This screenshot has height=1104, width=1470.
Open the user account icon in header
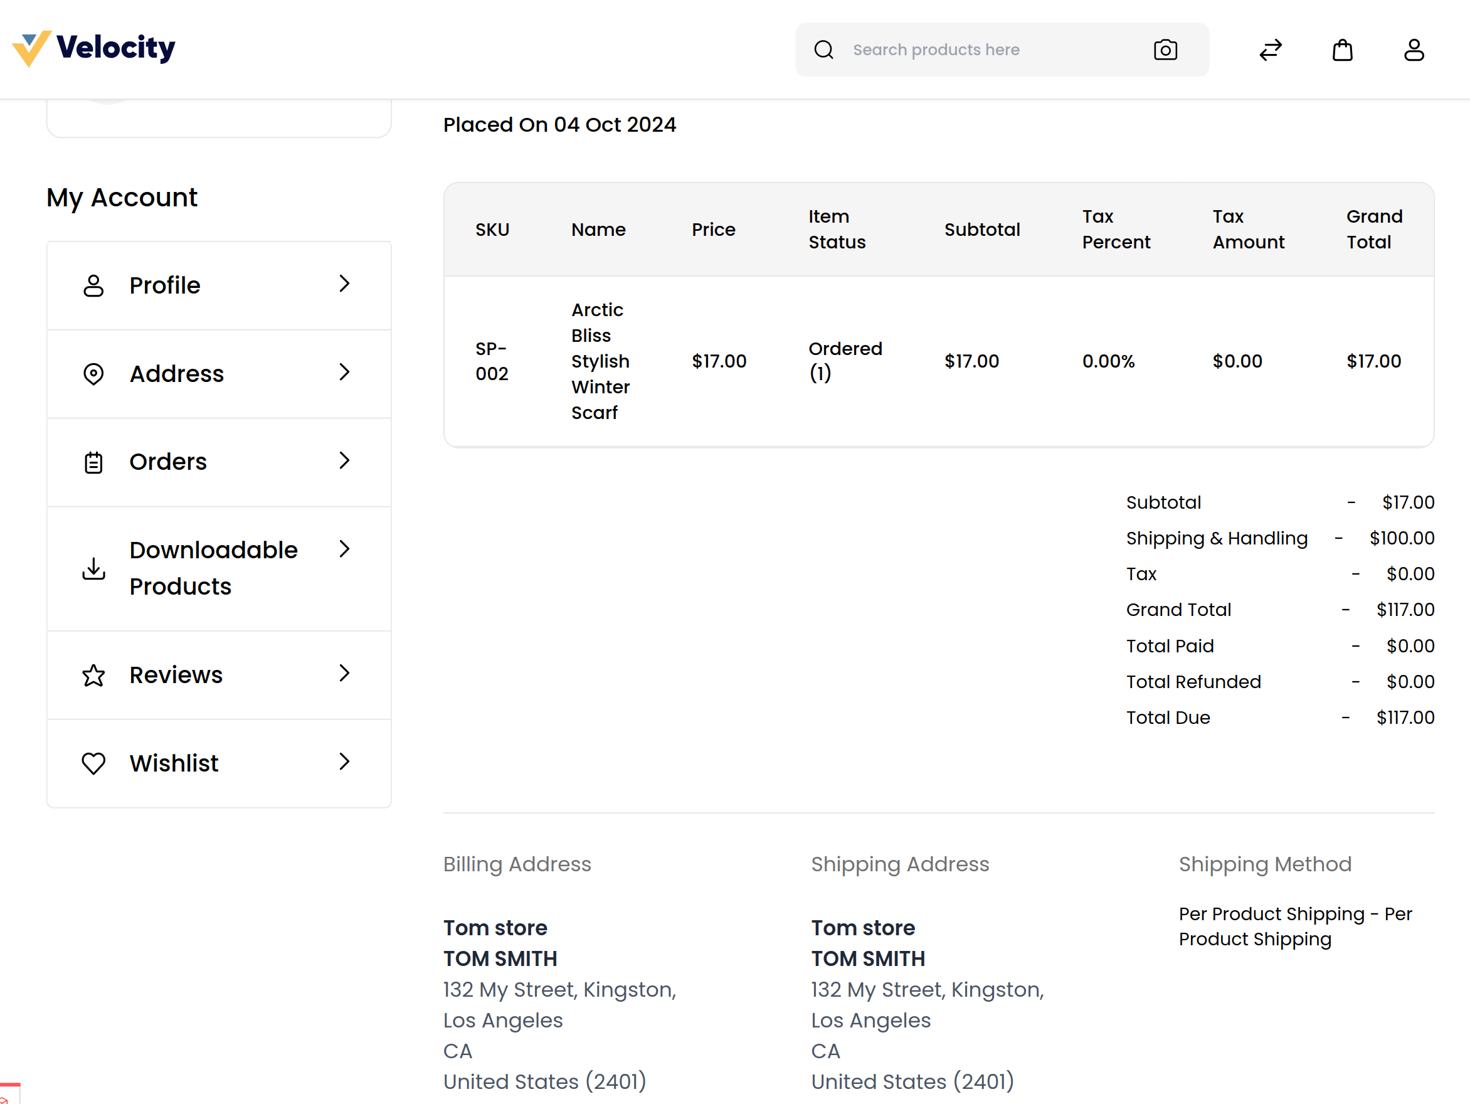1414,50
